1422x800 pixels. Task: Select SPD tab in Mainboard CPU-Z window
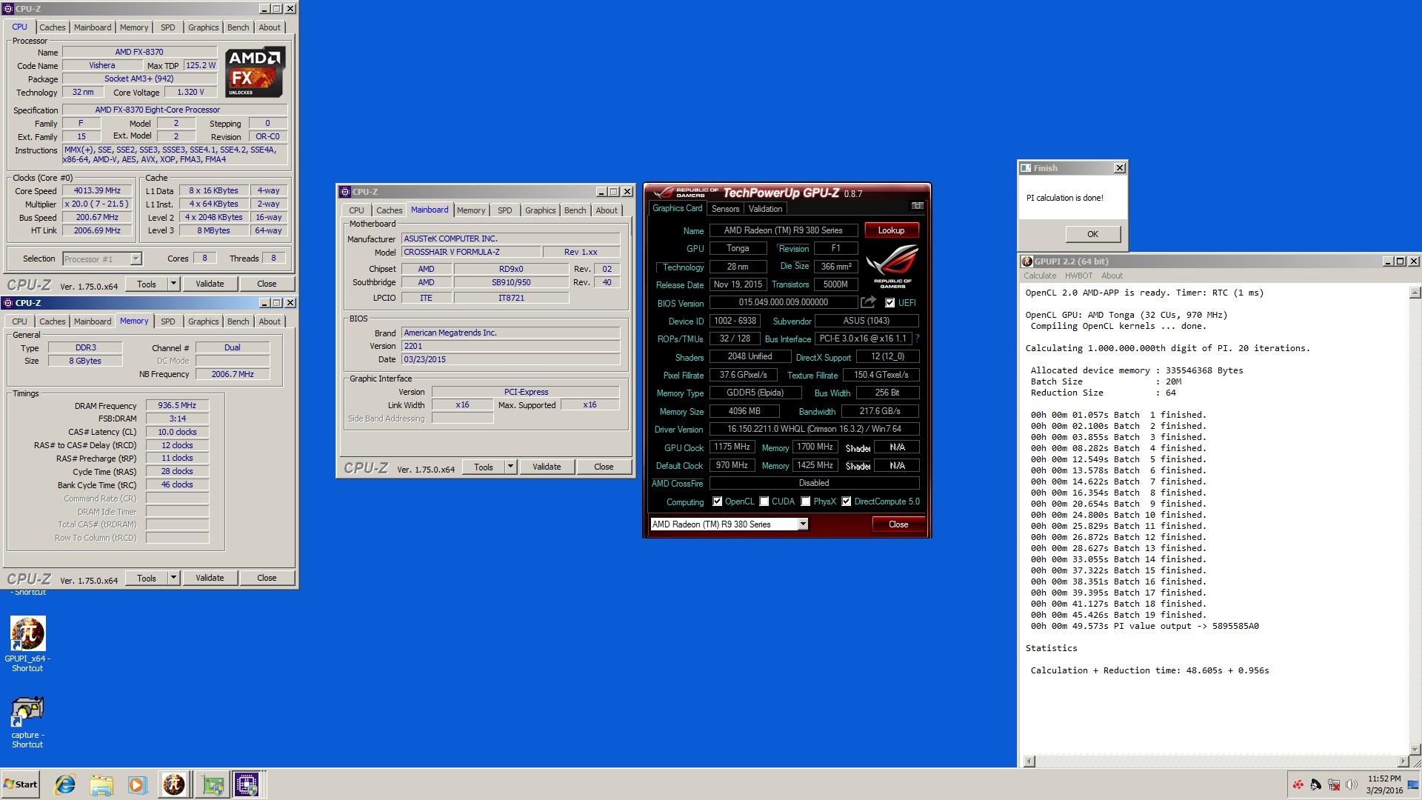pos(504,210)
